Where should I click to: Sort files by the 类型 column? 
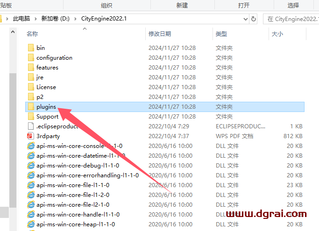[x=221, y=34]
